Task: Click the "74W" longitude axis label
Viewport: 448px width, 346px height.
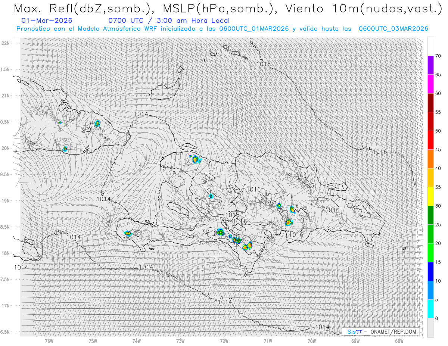Action: point(137,341)
